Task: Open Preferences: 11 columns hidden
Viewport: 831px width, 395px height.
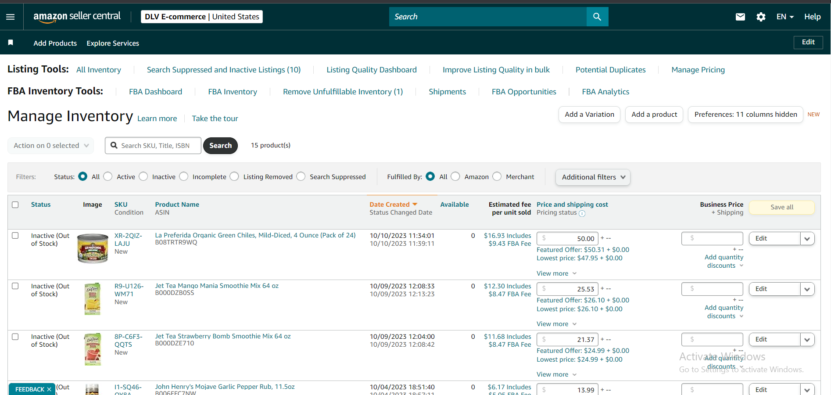Action: tap(745, 115)
